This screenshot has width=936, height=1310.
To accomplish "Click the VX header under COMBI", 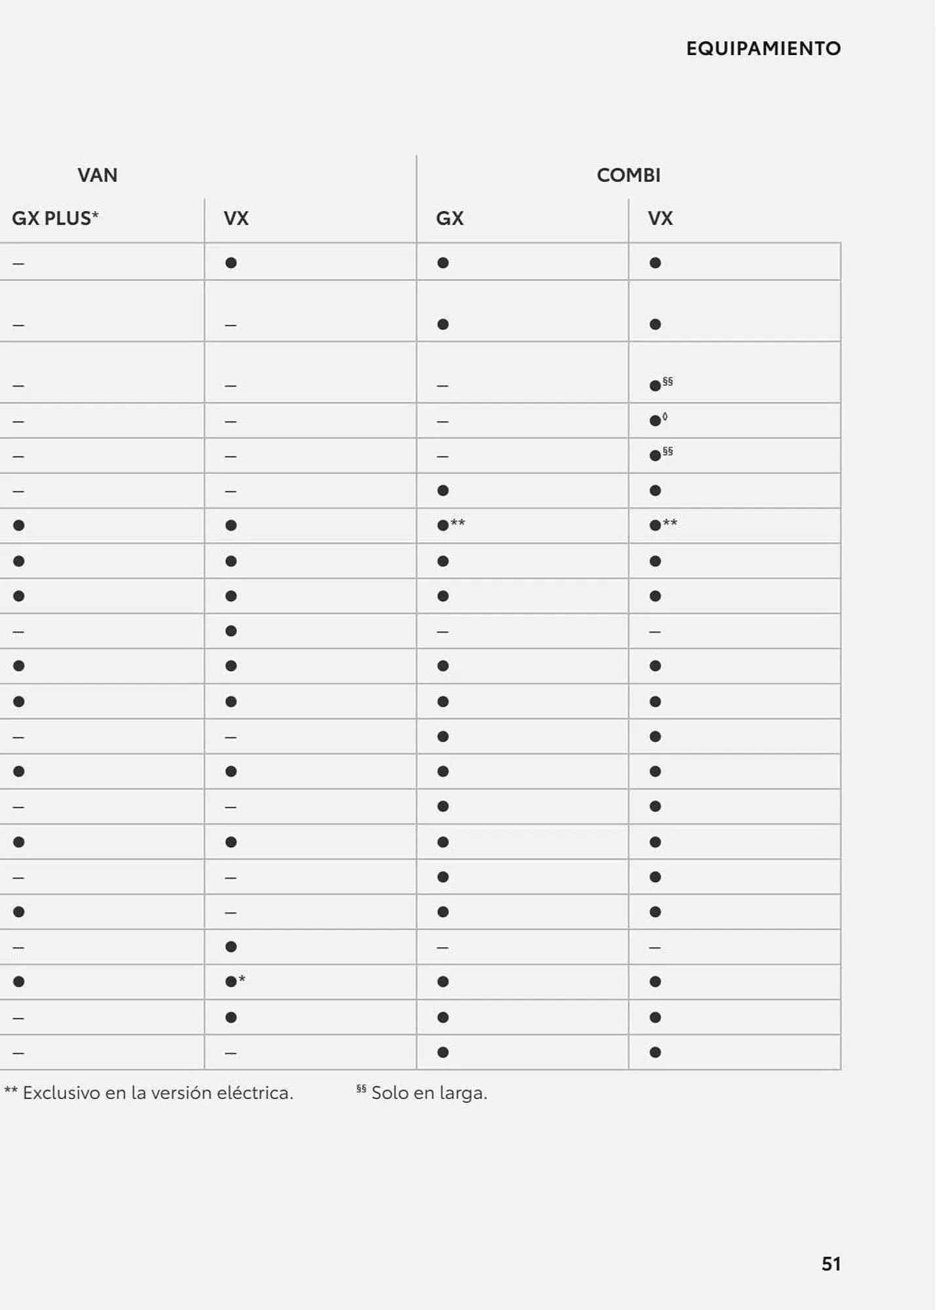I will coord(660,218).
